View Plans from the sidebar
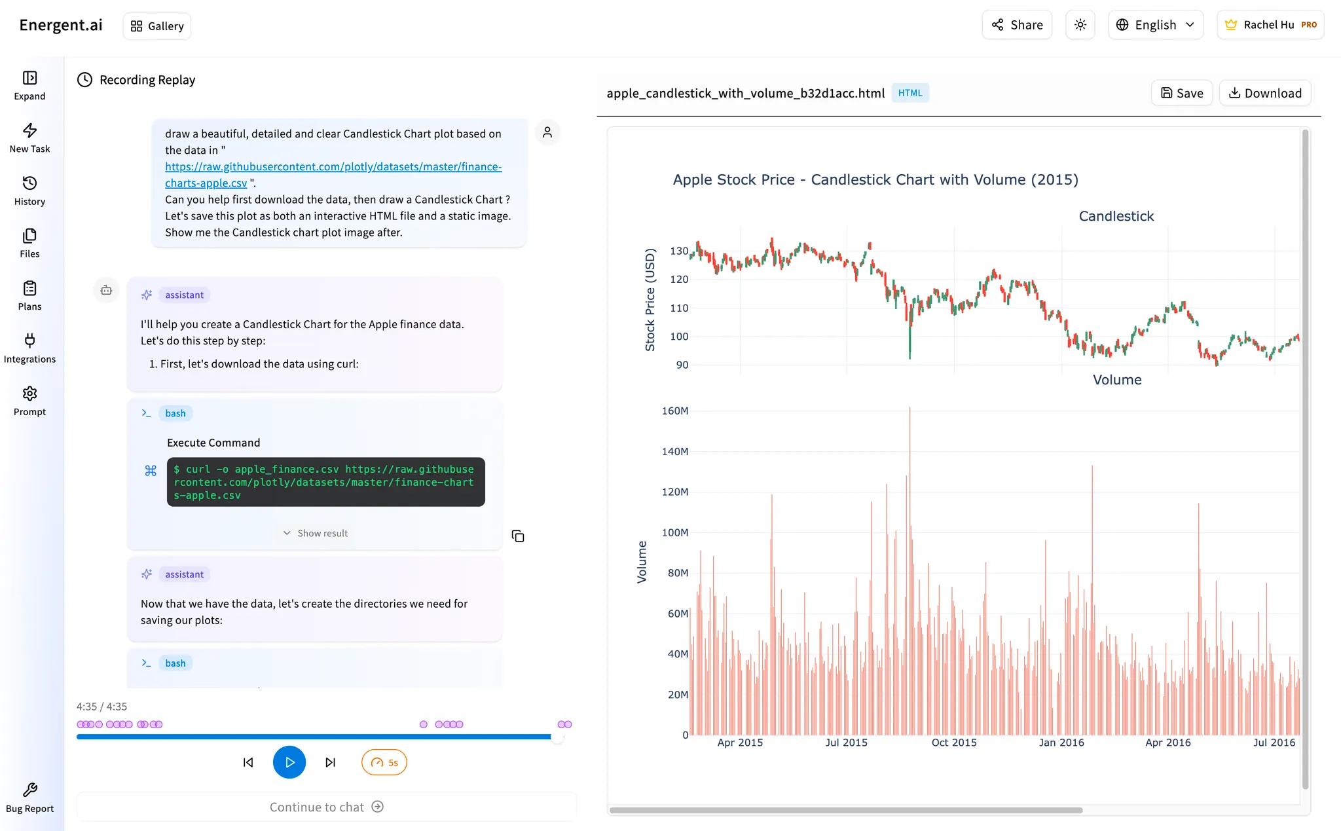The width and height of the screenshot is (1341, 831). [x=29, y=295]
